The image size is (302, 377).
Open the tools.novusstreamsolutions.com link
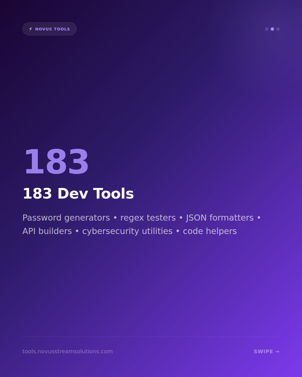pos(67,351)
